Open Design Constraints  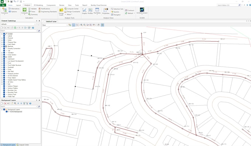pyautogui.click(x=72, y=11)
